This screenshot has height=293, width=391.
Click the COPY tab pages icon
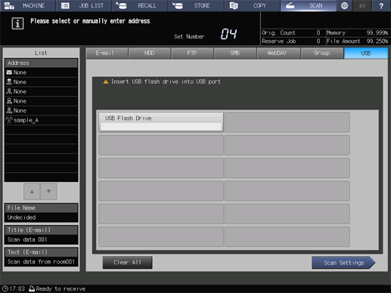[234, 6]
